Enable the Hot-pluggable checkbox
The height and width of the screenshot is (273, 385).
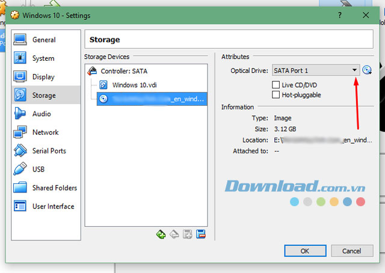coord(276,95)
